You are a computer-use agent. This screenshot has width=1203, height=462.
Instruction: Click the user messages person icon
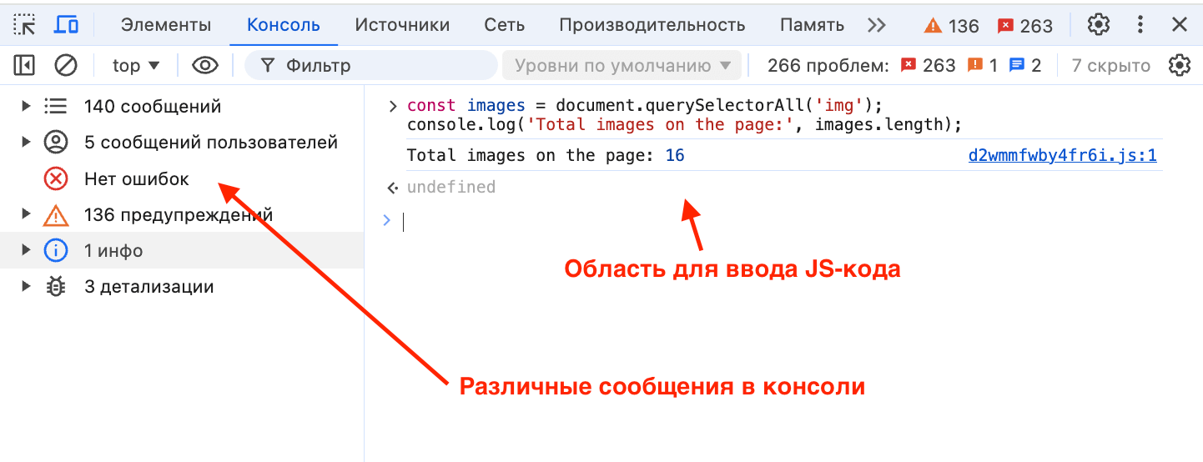pos(55,142)
